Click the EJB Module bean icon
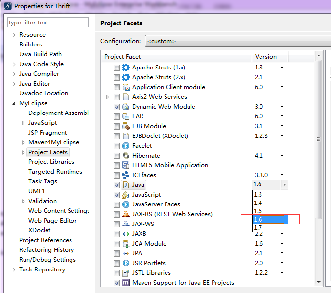Image resolution: width=331 pixels, height=293 pixels. pyautogui.click(x=126, y=126)
